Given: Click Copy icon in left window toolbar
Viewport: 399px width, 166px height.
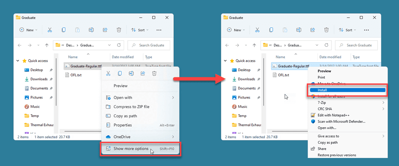Looking at the screenshot, I should click(63, 30).
